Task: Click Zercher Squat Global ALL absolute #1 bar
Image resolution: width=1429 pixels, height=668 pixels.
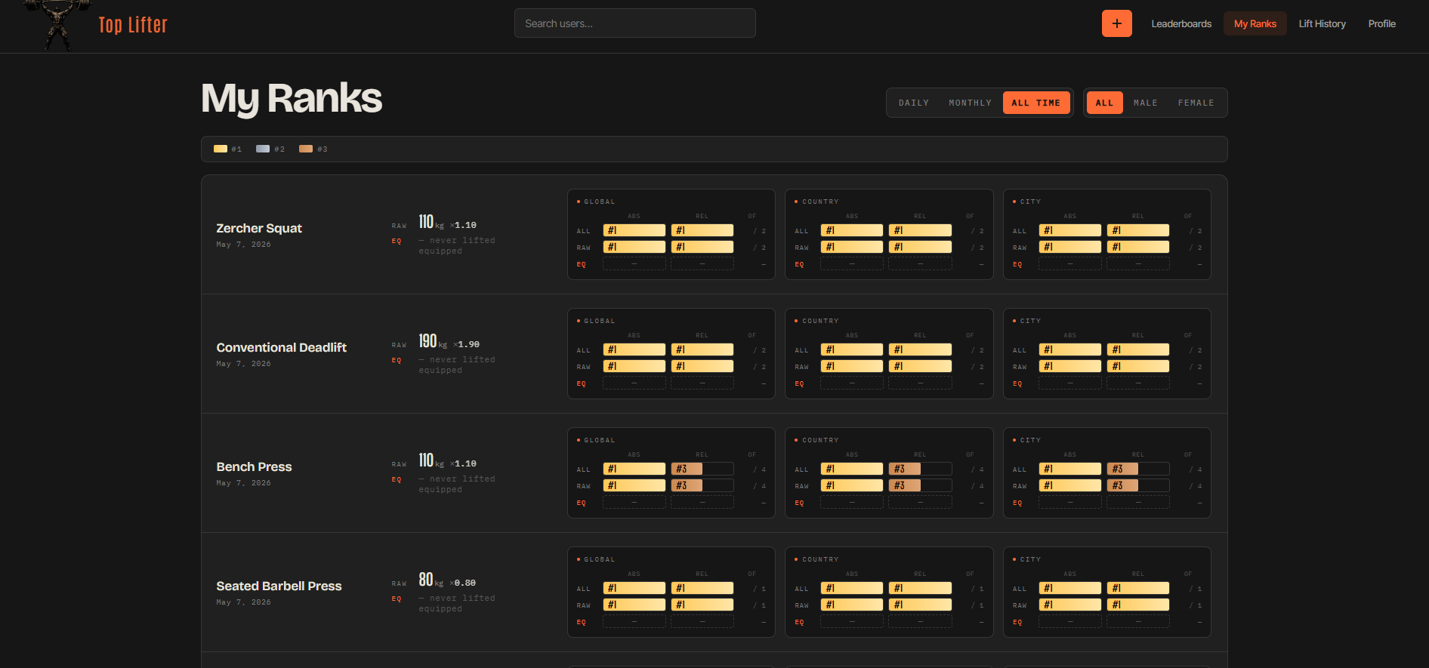Action: (634, 230)
